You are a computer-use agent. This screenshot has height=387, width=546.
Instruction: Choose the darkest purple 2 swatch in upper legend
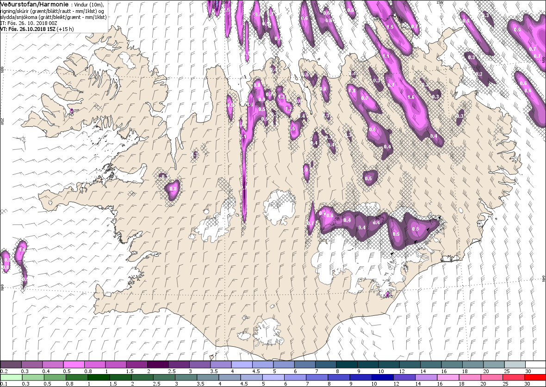158,364
